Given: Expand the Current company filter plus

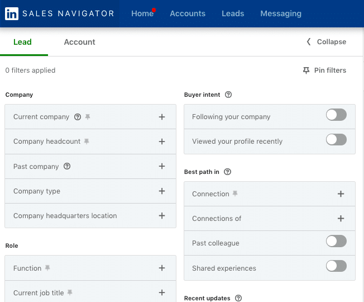Looking at the screenshot, I should (162, 117).
